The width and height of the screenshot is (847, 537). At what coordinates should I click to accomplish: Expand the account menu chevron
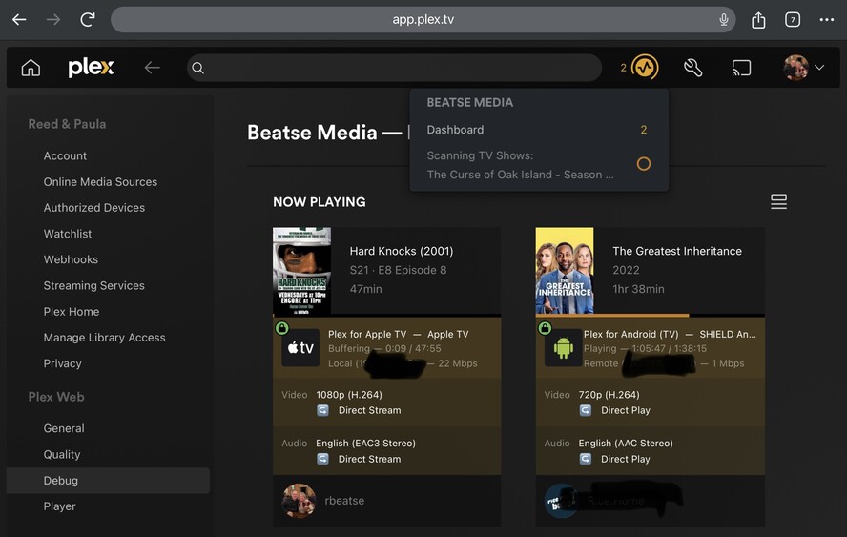pos(819,68)
